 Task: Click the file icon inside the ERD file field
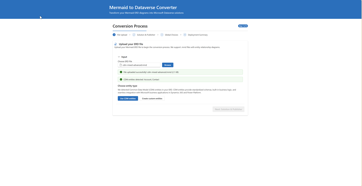121,65
